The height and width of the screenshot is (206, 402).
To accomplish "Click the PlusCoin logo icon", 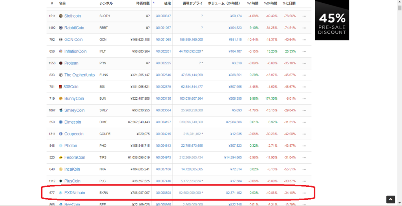I will [61, 181].
